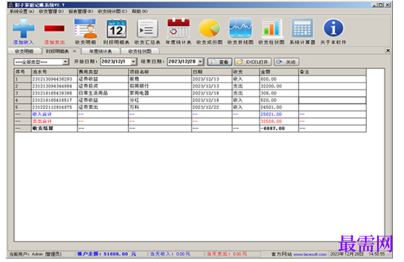This screenshot has height=262, width=404.
Task: Open the 收支统计图(C) menu
Action: click(112, 11)
